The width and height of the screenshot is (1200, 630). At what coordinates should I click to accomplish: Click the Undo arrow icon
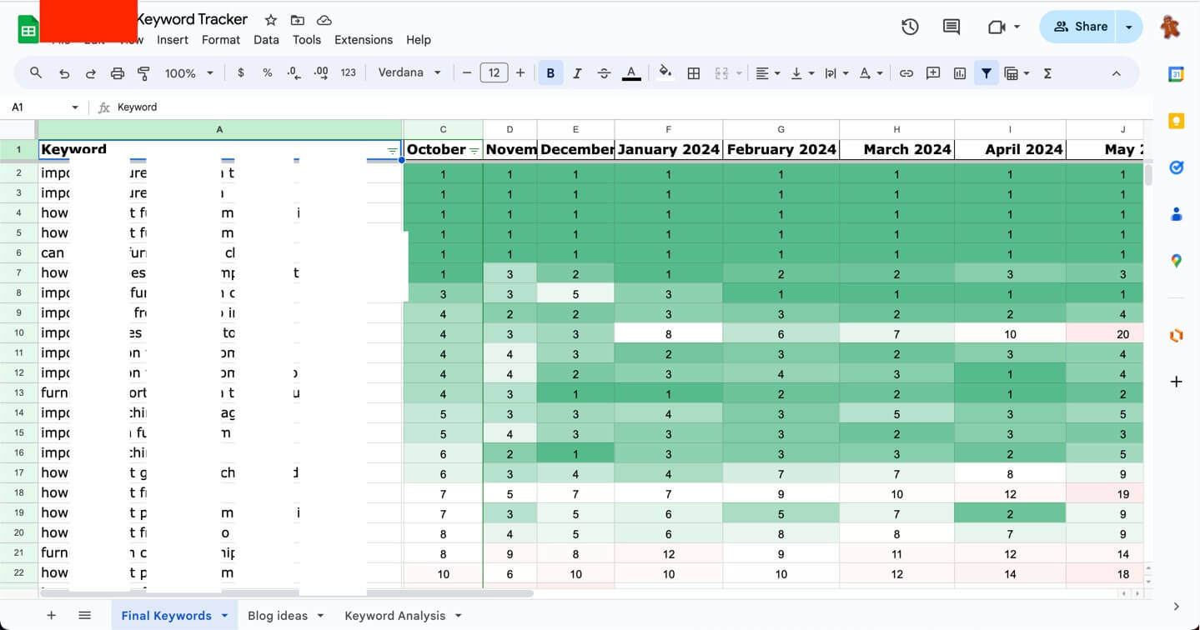click(64, 73)
